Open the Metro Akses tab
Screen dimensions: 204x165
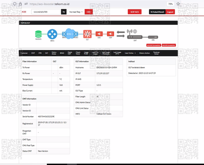(x=54, y=53)
